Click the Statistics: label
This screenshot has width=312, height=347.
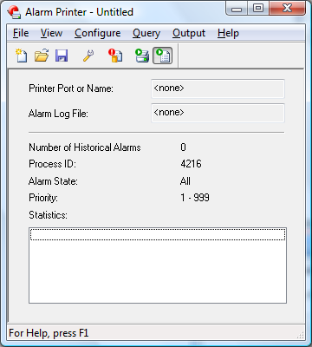[x=48, y=215]
